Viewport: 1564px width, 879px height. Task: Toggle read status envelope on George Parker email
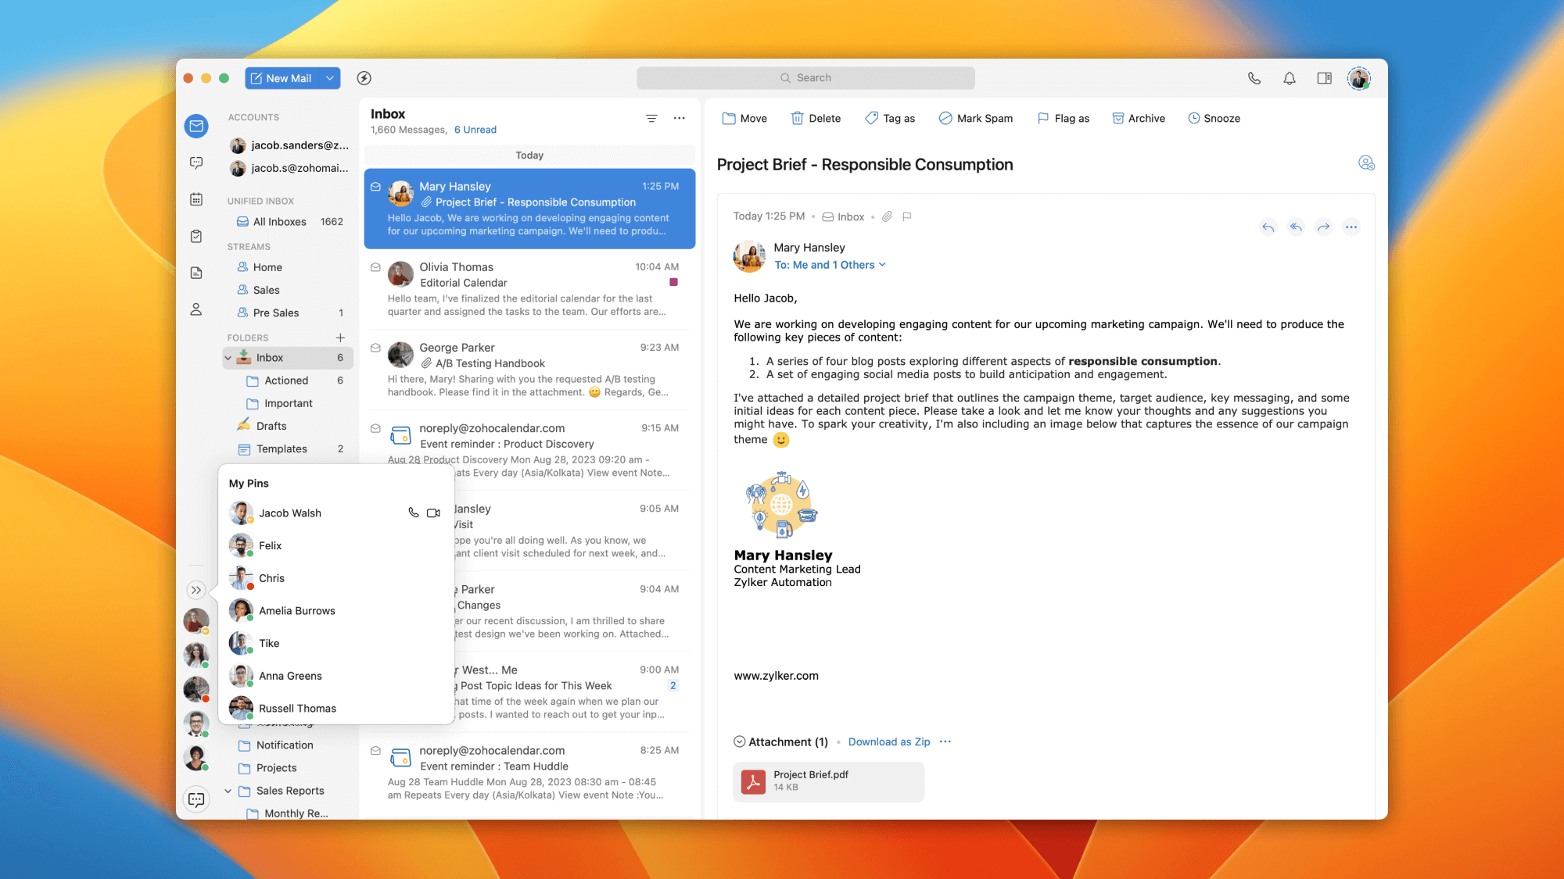tap(375, 348)
